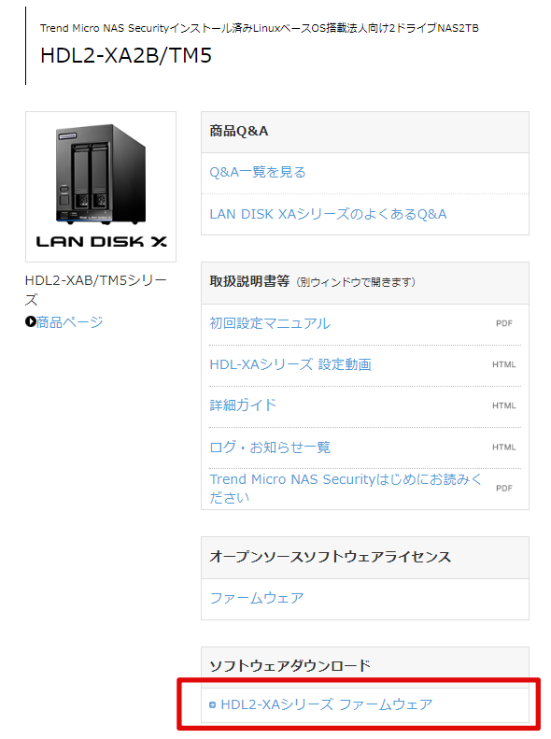
Task: Click the HTML label beside ログ・お知らせ一覧
Action: pyautogui.click(x=504, y=448)
